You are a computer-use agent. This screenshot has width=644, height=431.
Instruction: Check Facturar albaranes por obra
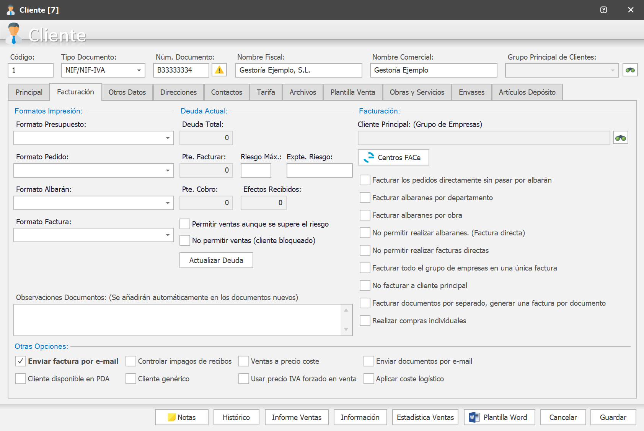(x=365, y=215)
